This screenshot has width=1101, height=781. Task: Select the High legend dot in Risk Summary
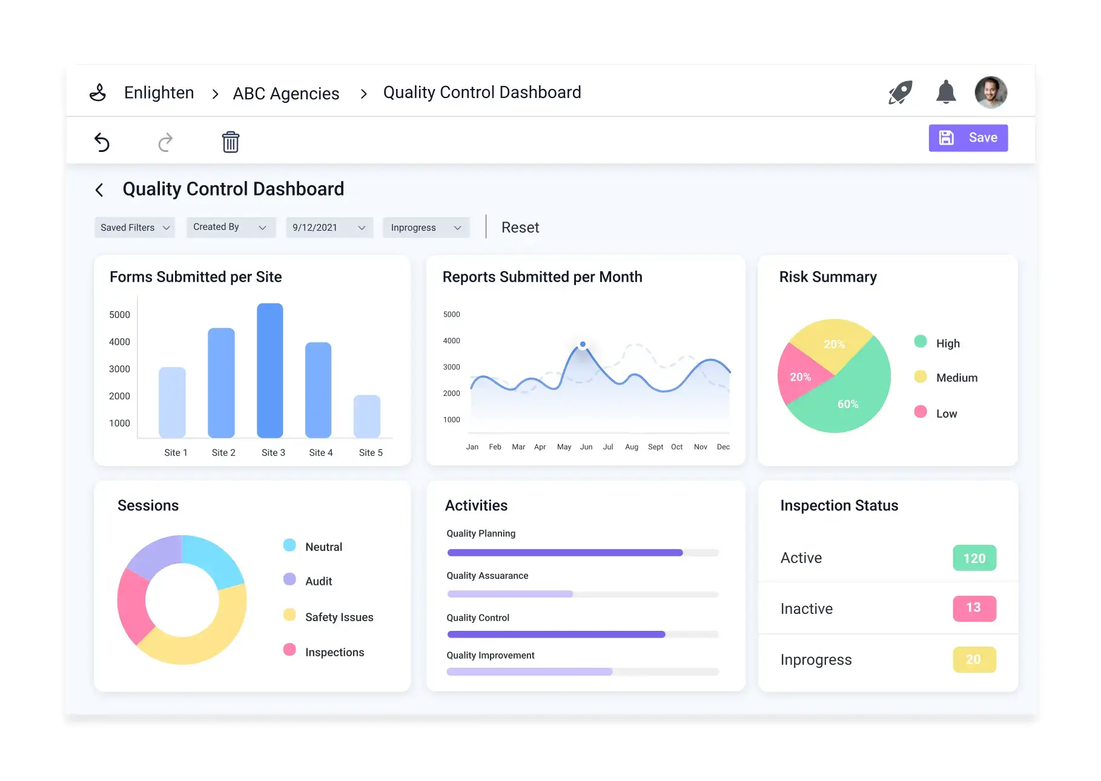921,342
